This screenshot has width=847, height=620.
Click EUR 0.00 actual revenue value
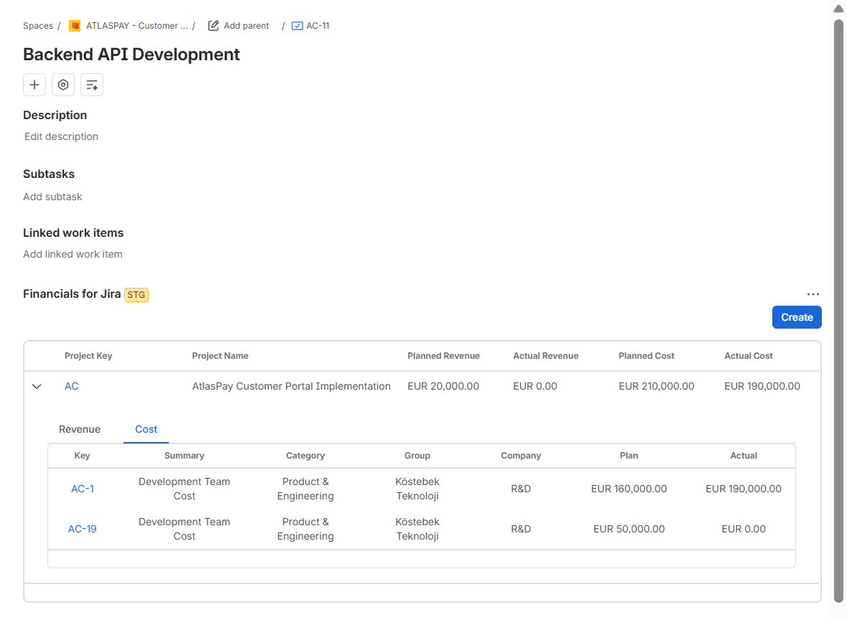pos(534,386)
